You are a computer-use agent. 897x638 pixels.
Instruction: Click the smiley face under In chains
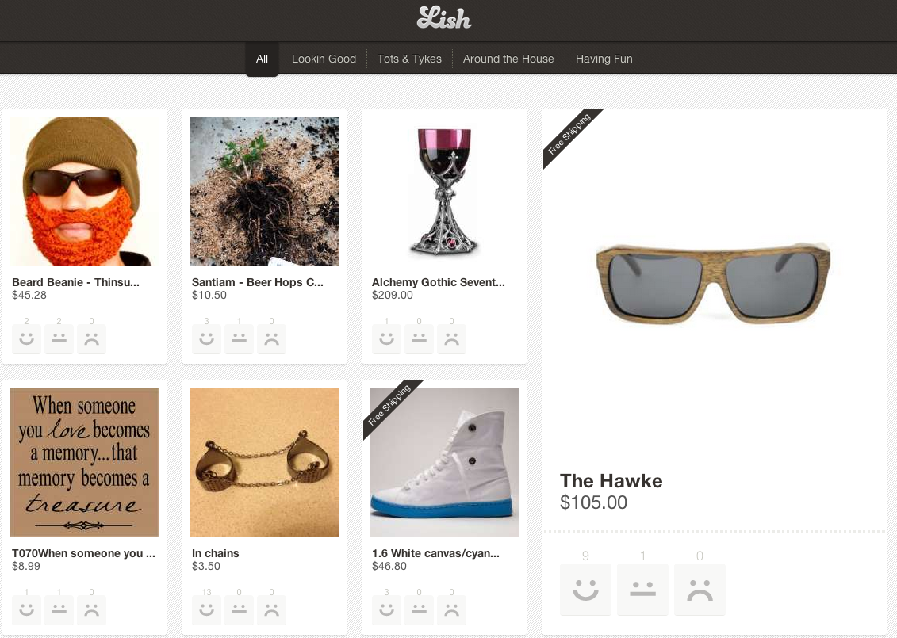point(206,610)
